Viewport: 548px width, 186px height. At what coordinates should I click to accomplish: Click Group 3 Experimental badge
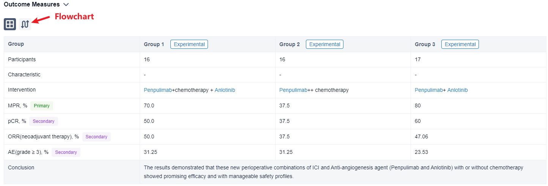tap(460, 44)
